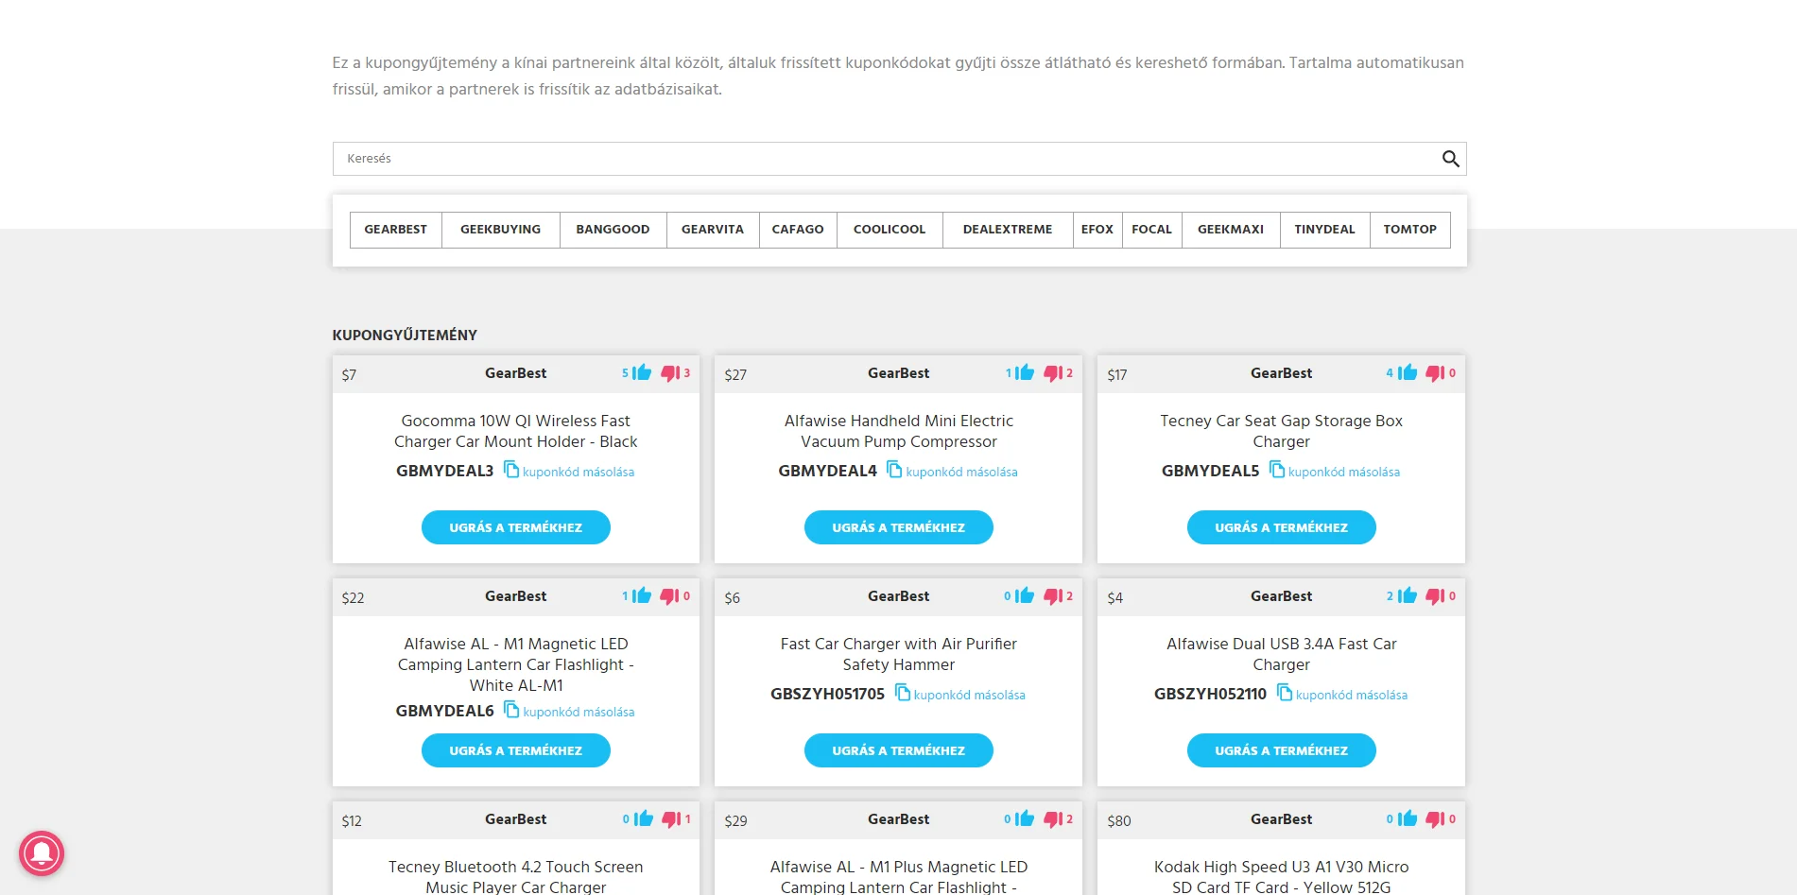Switch to the CAFAGO filter

pos(798,230)
